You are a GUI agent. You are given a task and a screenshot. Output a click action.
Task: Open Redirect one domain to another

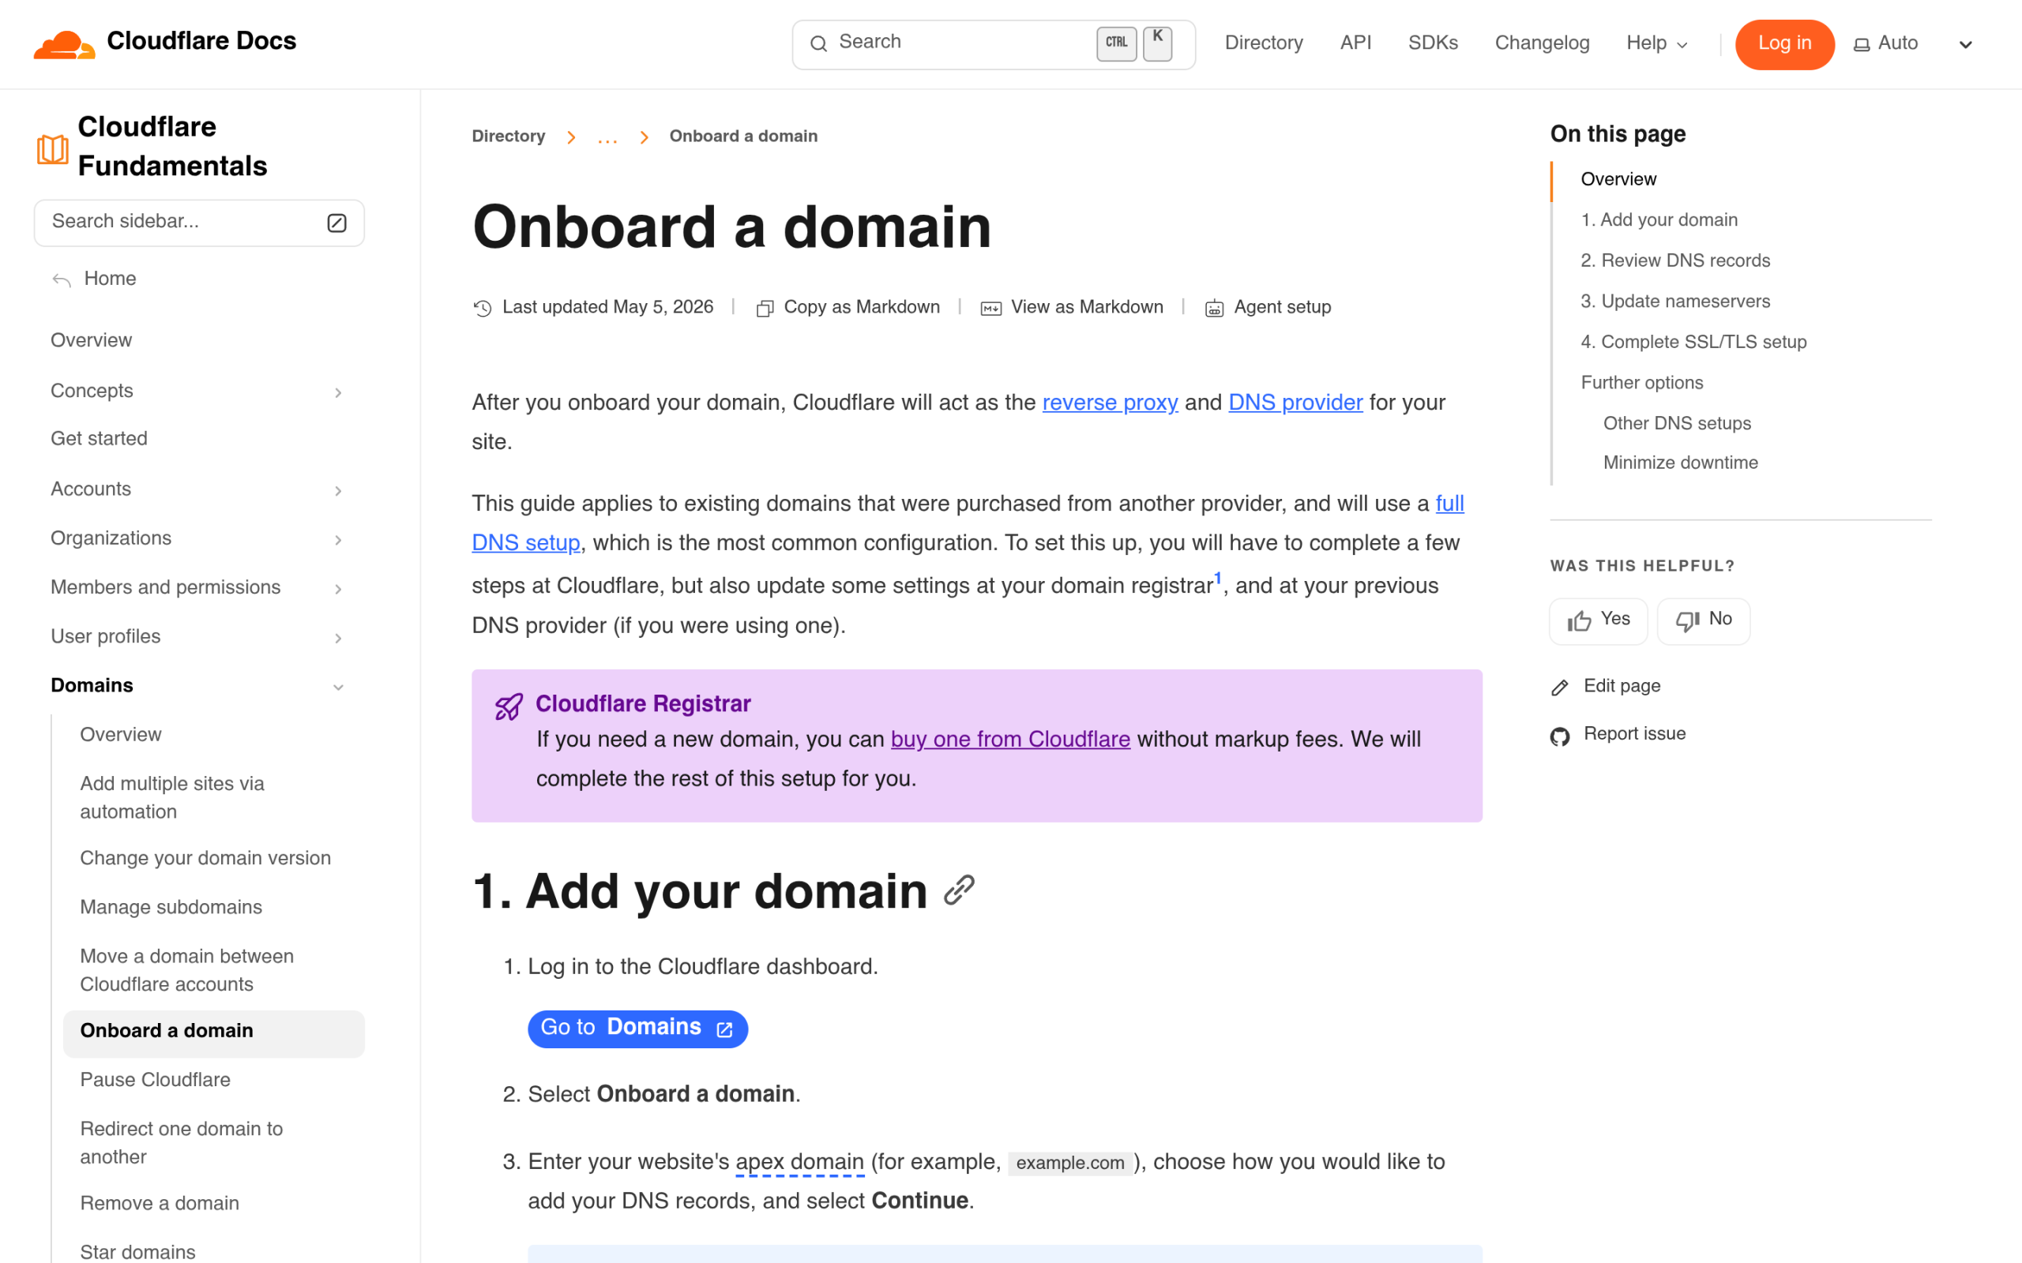click(x=182, y=1143)
